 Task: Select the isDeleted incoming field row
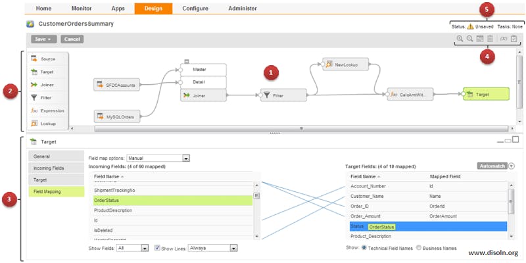(x=172, y=231)
